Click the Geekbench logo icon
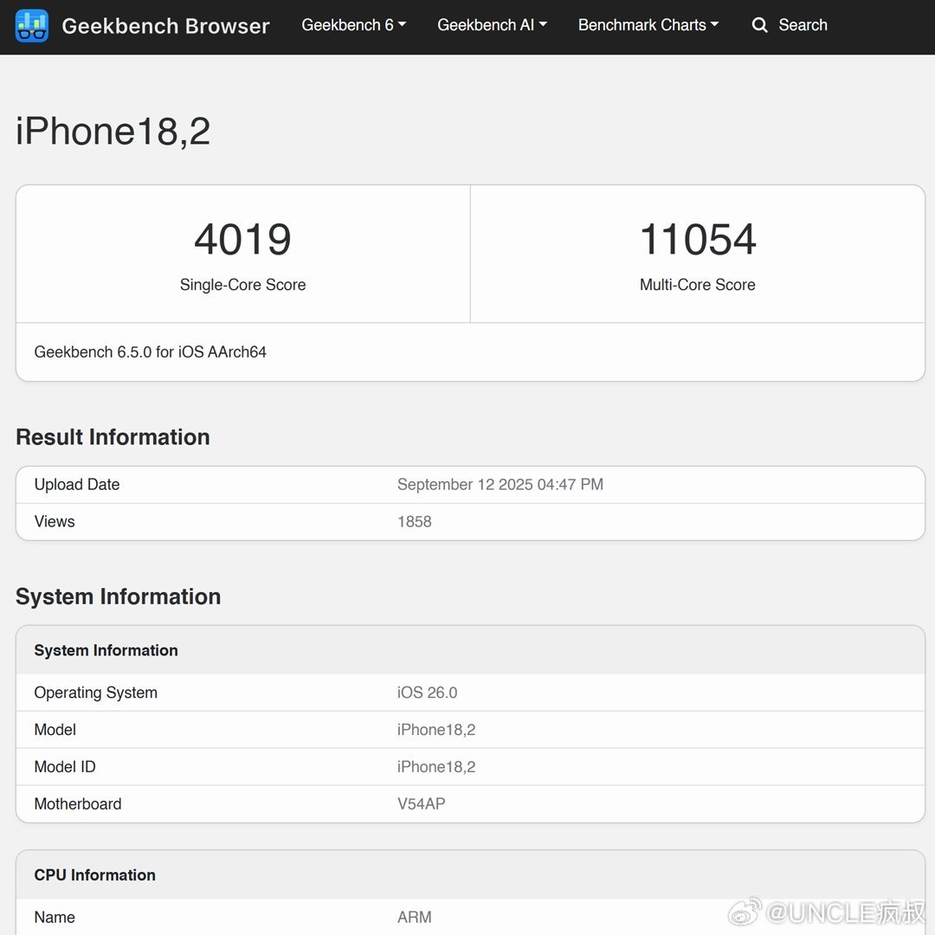This screenshot has width=935, height=935. click(x=32, y=26)
